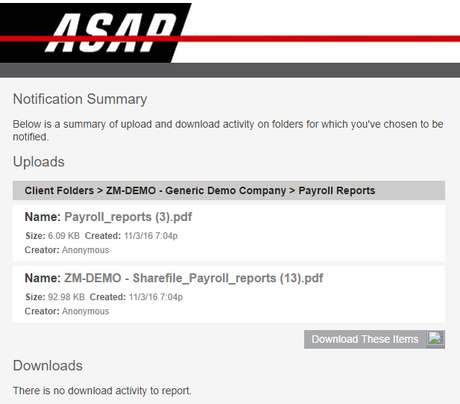Select Payroll Reports in the breadcrumb path
Viewport: 460px width, 404px height.
click(x=337, y=190)
